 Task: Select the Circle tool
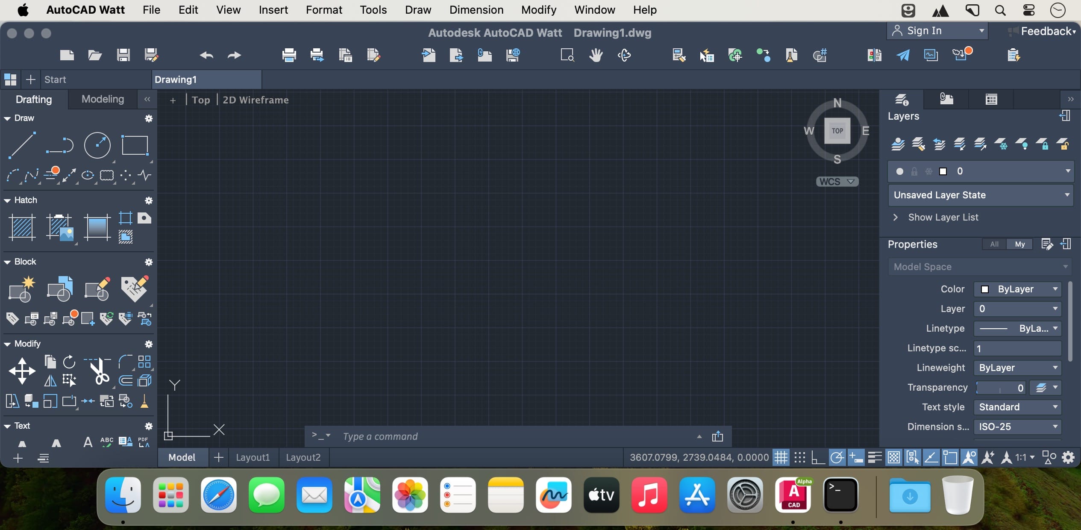click(97, 145)
